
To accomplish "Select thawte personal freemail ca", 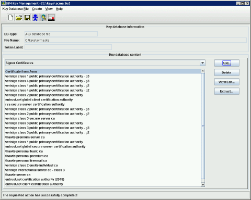I will point(103,160).
